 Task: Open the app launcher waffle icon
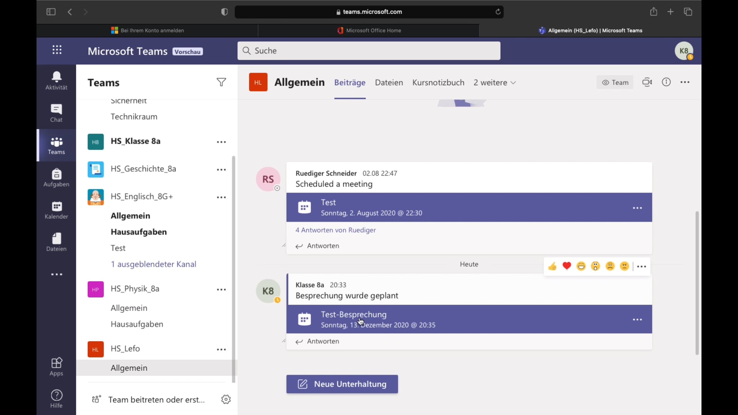(57, 50)
